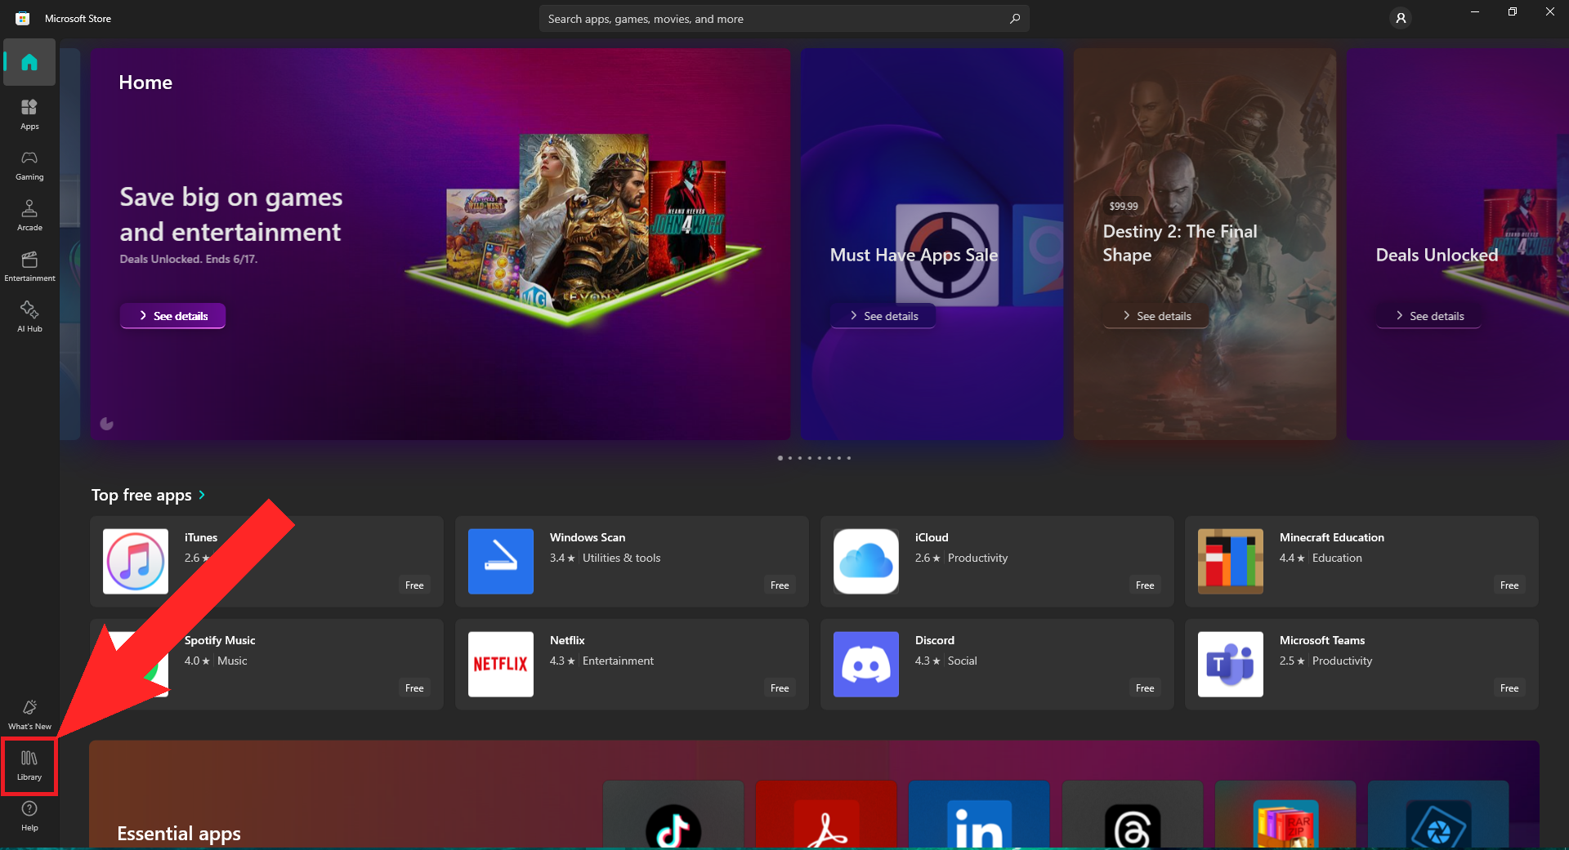Click Free button for Microsoft Teams
This screenshot has width=1569, height=850.
click(1509, 688)
